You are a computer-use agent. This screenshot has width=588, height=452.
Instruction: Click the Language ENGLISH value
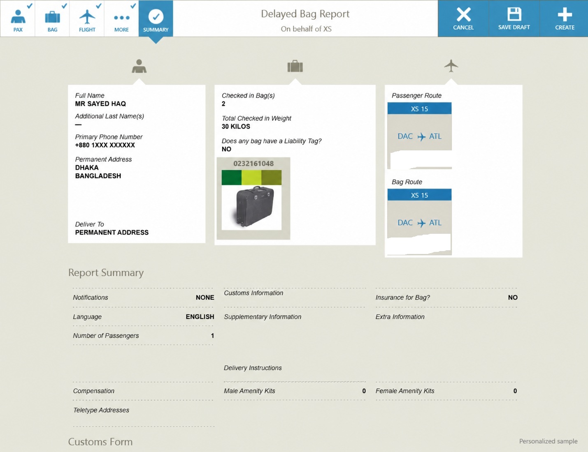[x=200, y=317]
